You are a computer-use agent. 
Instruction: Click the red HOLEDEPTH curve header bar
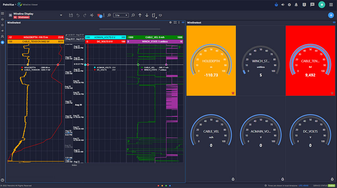click(36, 37)
